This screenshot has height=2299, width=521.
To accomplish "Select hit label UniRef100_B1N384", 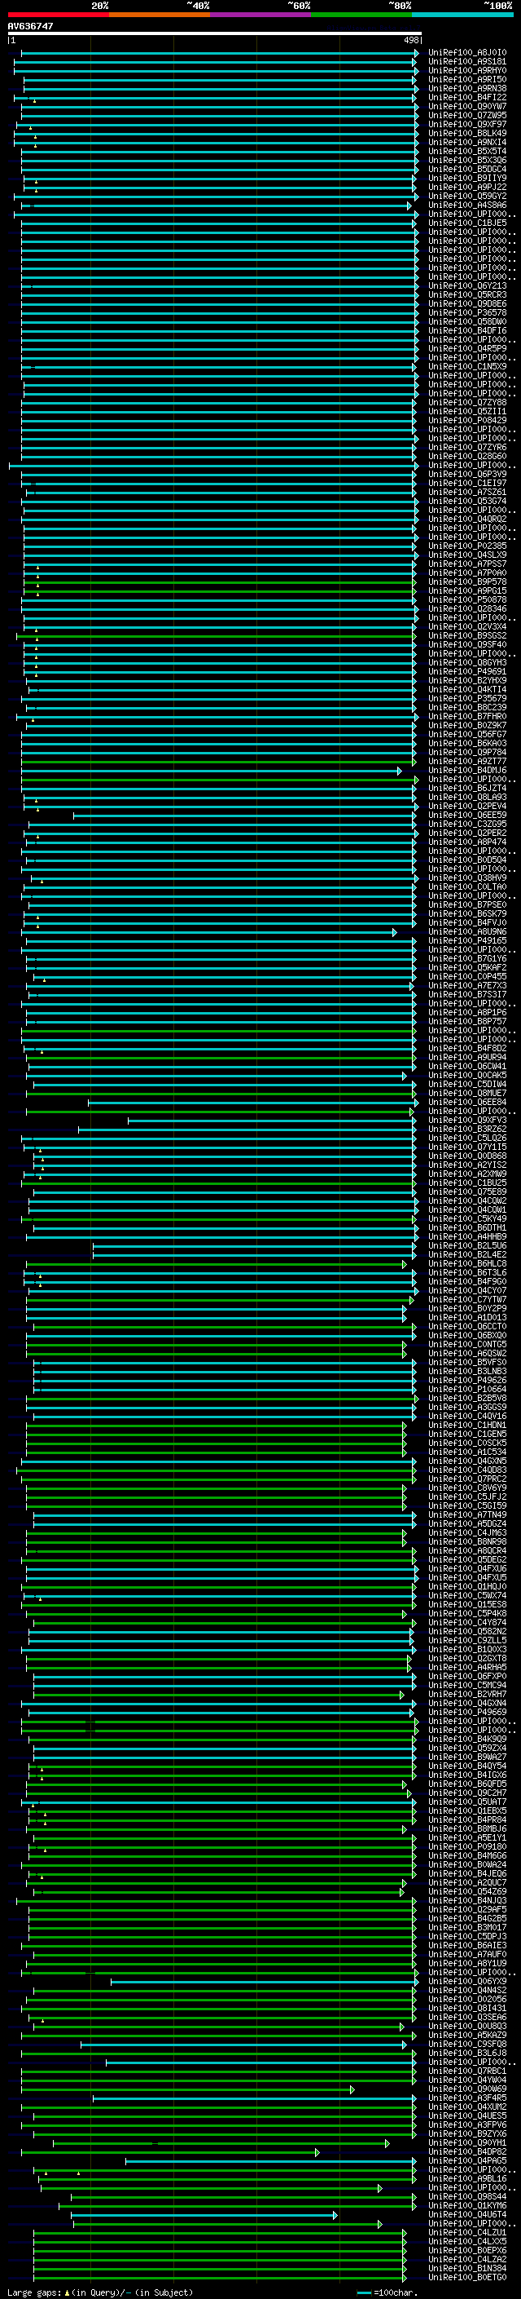I will (467, 2268).
